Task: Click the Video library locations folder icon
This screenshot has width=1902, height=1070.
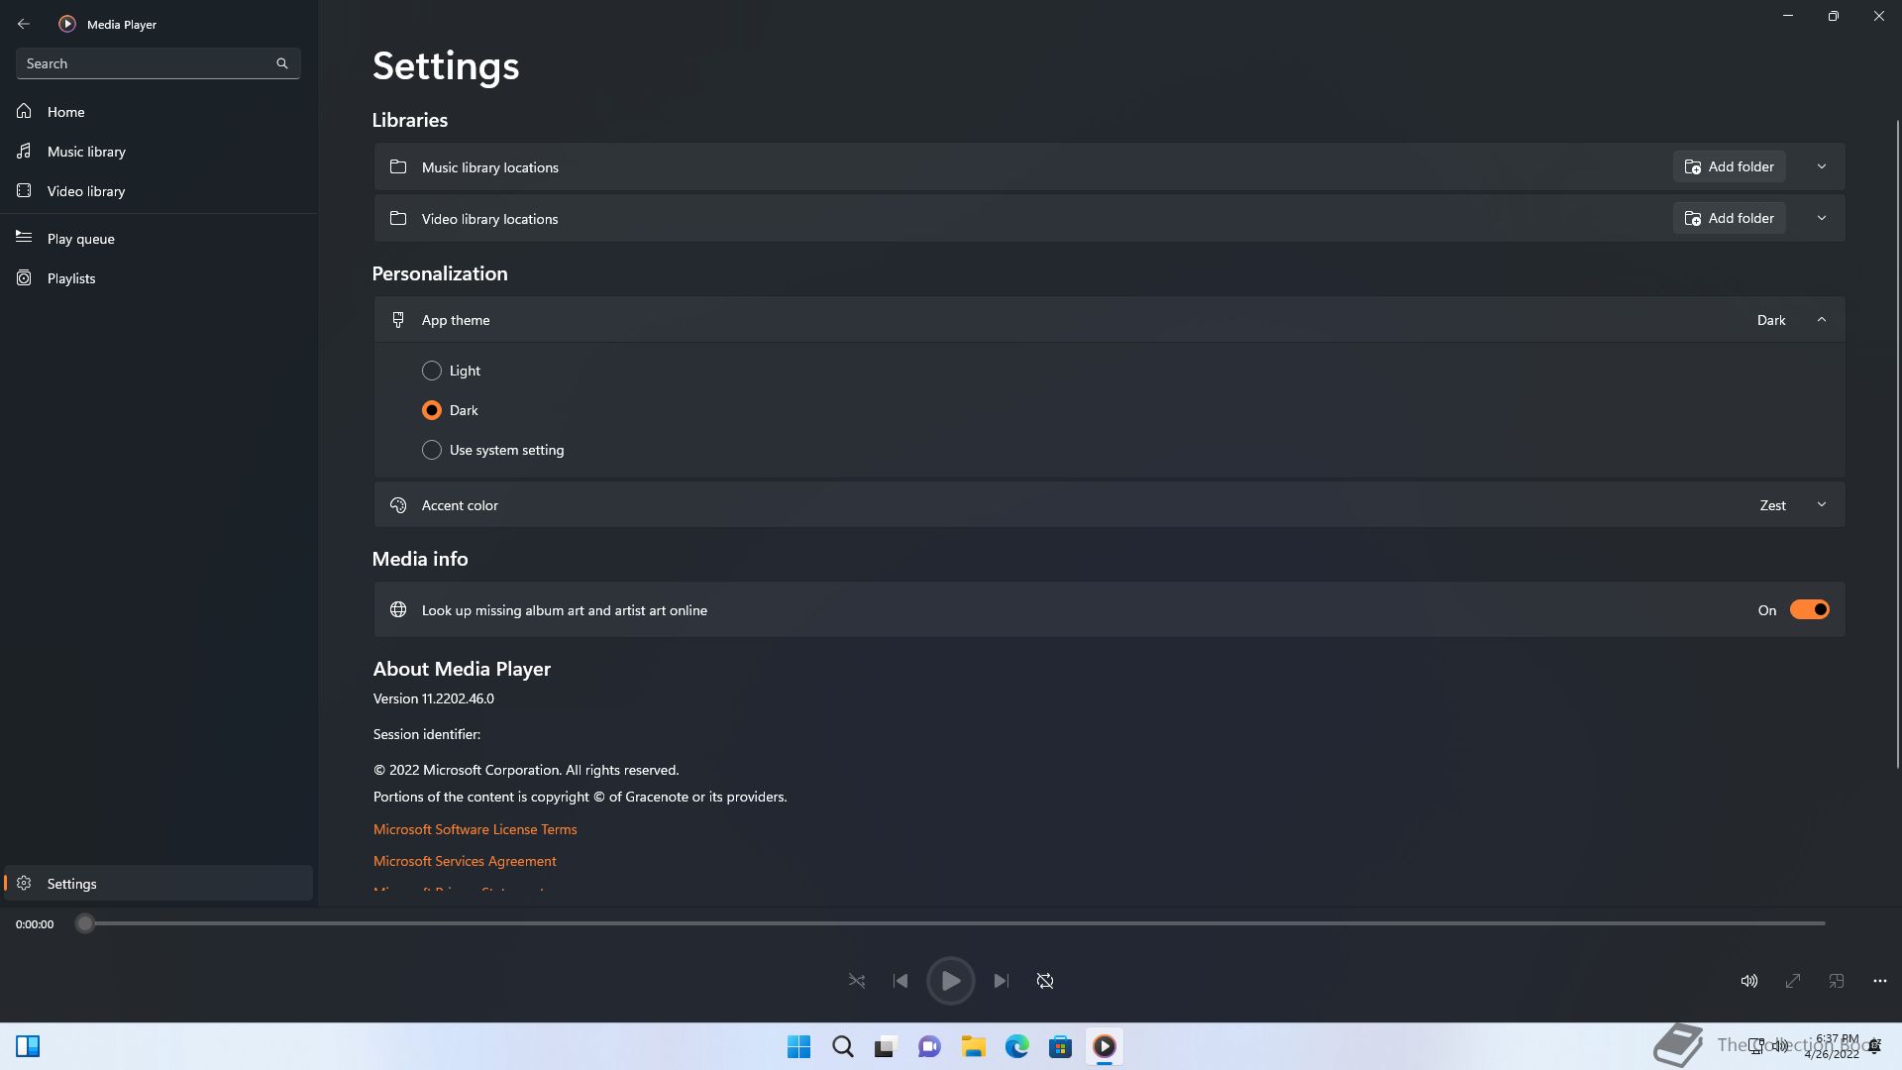Action: 398,218
